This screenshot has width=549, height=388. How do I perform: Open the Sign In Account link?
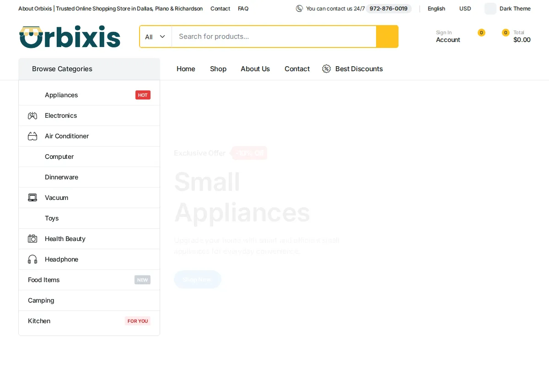point(448,37)
